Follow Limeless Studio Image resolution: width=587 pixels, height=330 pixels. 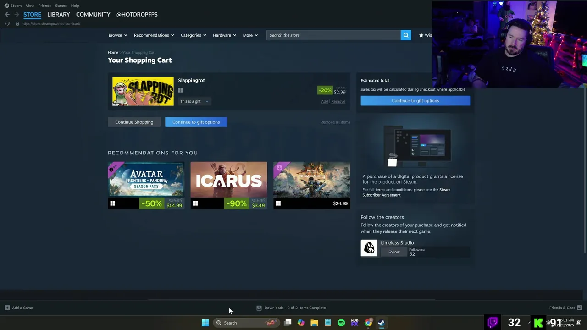pos(394,252)
